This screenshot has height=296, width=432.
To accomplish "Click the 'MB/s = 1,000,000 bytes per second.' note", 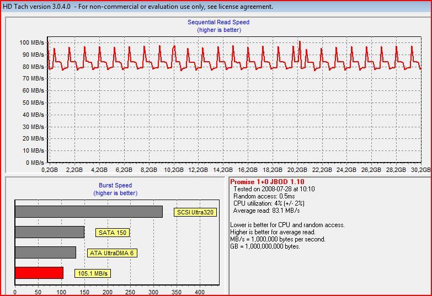I will (x=278, y=239).
